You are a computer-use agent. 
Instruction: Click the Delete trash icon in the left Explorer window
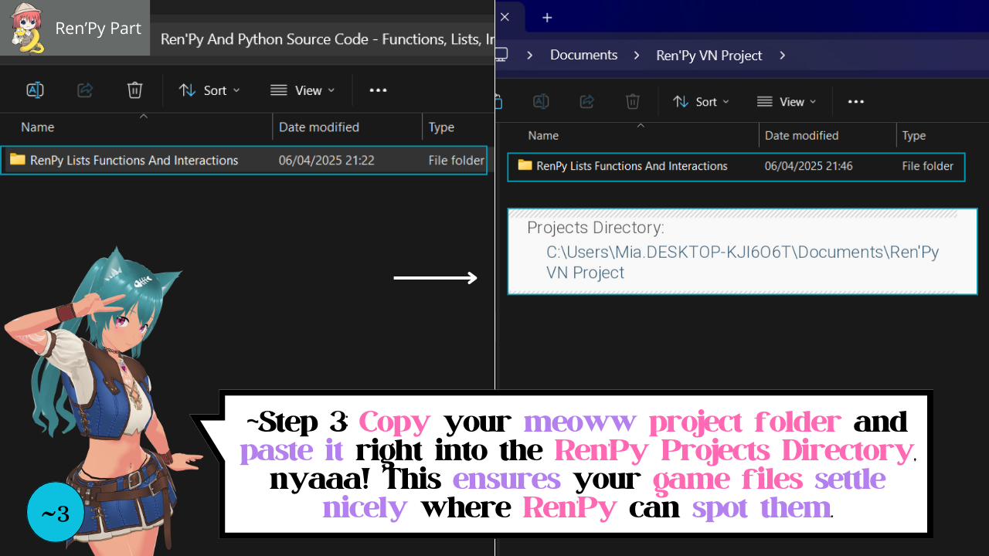pos(135,90)
